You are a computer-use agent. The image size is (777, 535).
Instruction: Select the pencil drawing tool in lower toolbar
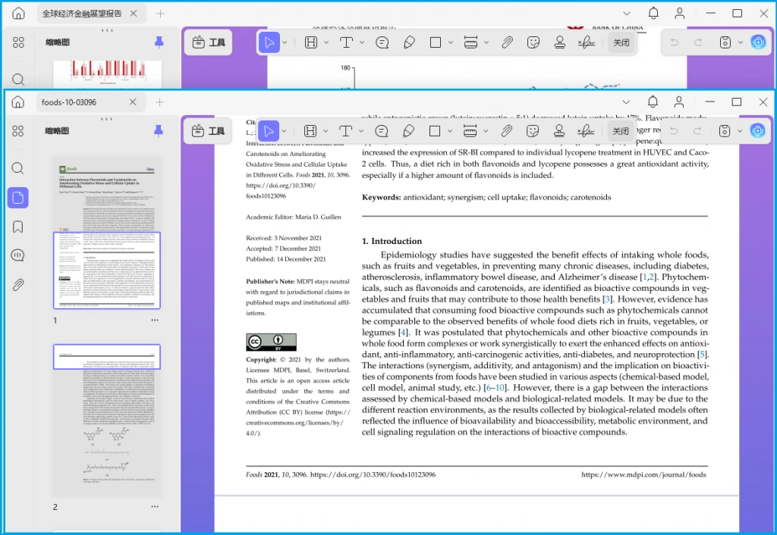[x=408, y=131]
